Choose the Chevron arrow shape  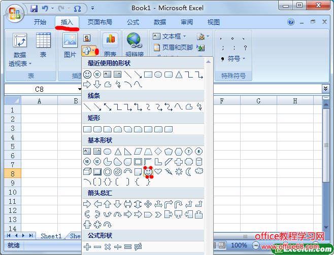click(x=158, y=214)
